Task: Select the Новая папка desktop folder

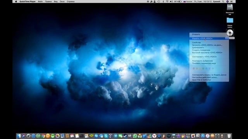Action: click(230, 20)
